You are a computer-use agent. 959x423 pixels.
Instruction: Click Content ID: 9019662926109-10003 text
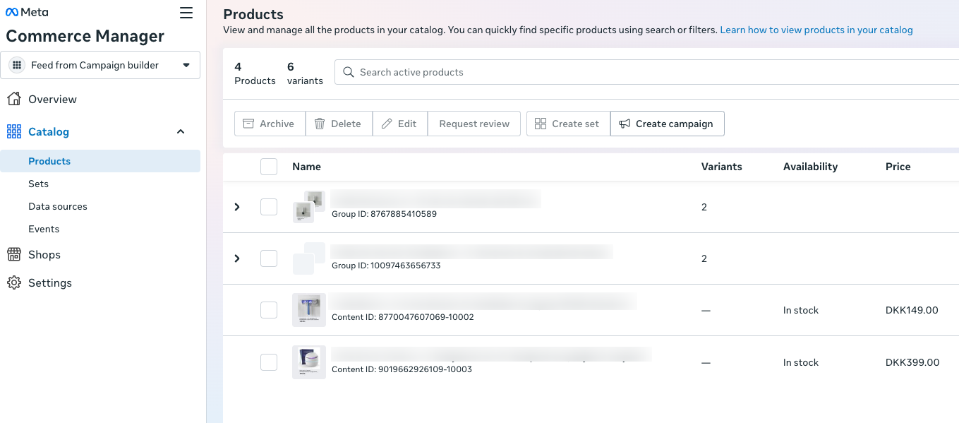point(402,369)
